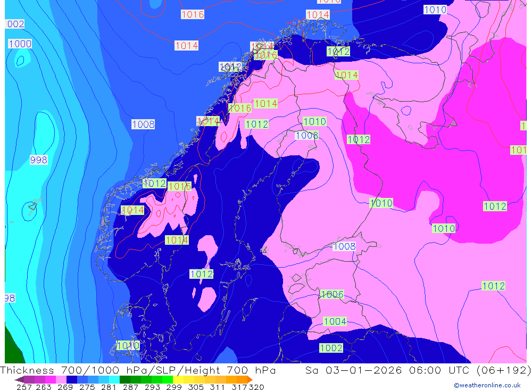This screenshot has height=390, width=532.
Task: Click the legend value 281
Action: click(109, 387)
